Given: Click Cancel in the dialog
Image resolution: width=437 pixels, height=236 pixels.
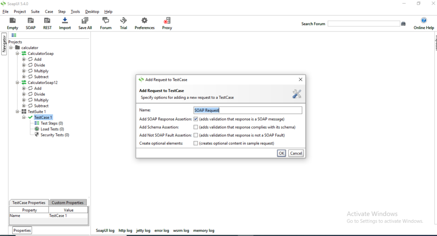Looking at the screenshot, I should 296,153.
